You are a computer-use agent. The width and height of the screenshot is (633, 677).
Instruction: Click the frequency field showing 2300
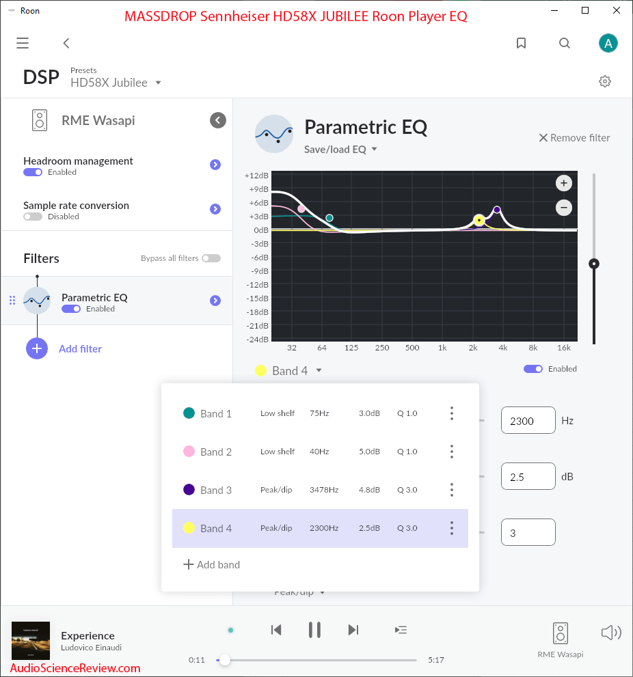pos(528,420)
